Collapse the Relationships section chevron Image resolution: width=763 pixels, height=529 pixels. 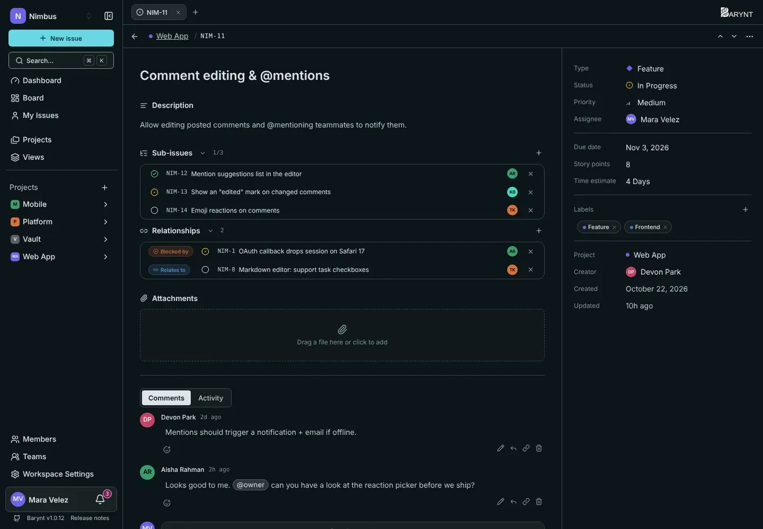210,231
